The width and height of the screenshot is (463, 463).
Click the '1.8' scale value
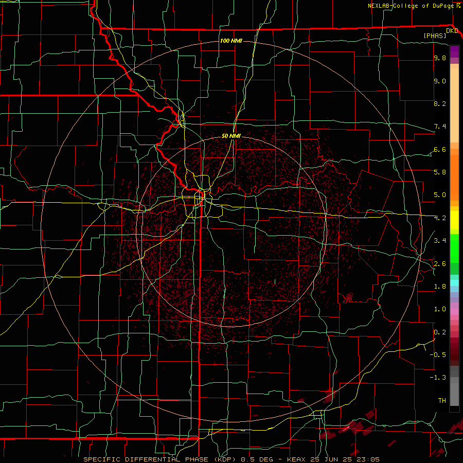pyautogui.click(x=440, y=286)
